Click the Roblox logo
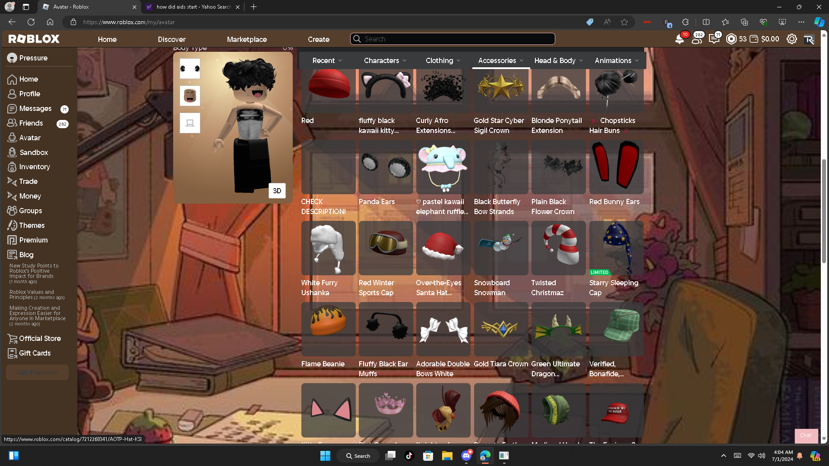The height and width of the screenshot is (466, 829). (x=34, y=39)
